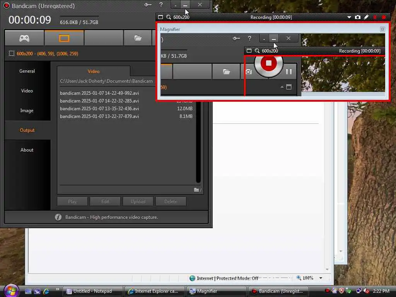The height and width of the screenshot is (297, 396).
Task: Switch to Magnifier taskbar button
Action: coord(216,291)
